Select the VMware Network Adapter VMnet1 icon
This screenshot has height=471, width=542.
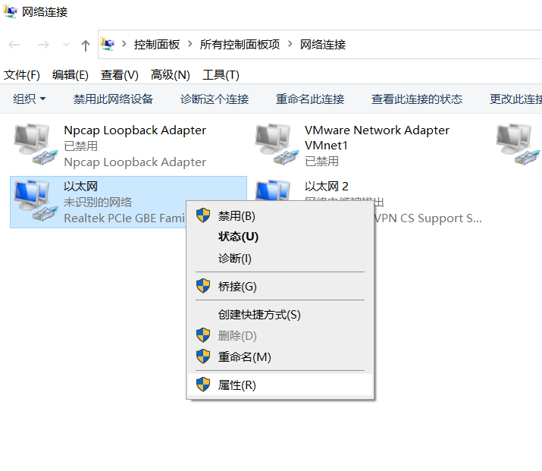tap(277, 144)
